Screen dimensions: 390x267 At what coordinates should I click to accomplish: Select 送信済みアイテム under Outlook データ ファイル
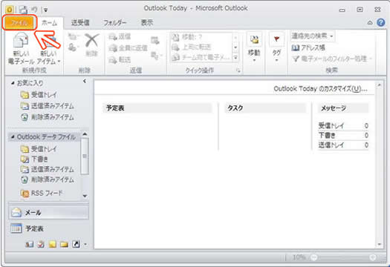pyautogui.click(x=48, y=169)
